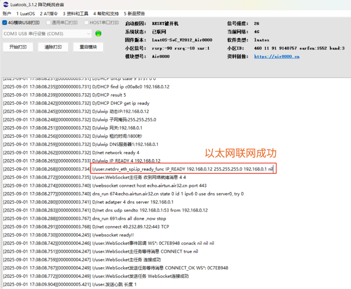Click the current network 4G value
Image resolution: width=351 pixels, height=289 pixels.
(256, 32)
